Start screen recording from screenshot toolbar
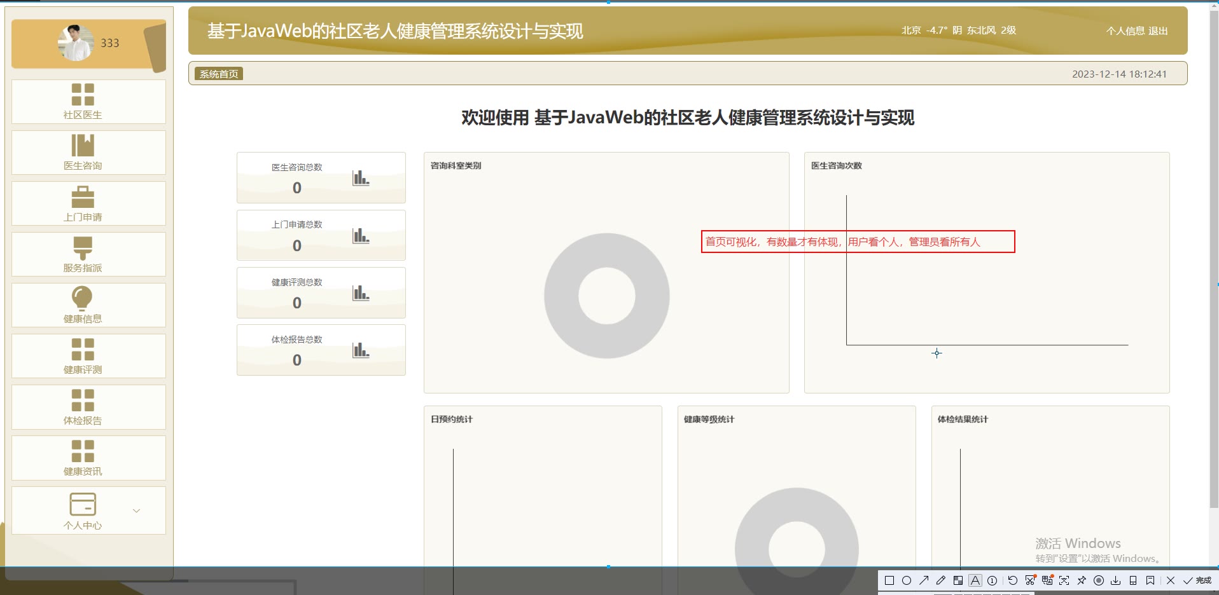 pos(1099,580)
